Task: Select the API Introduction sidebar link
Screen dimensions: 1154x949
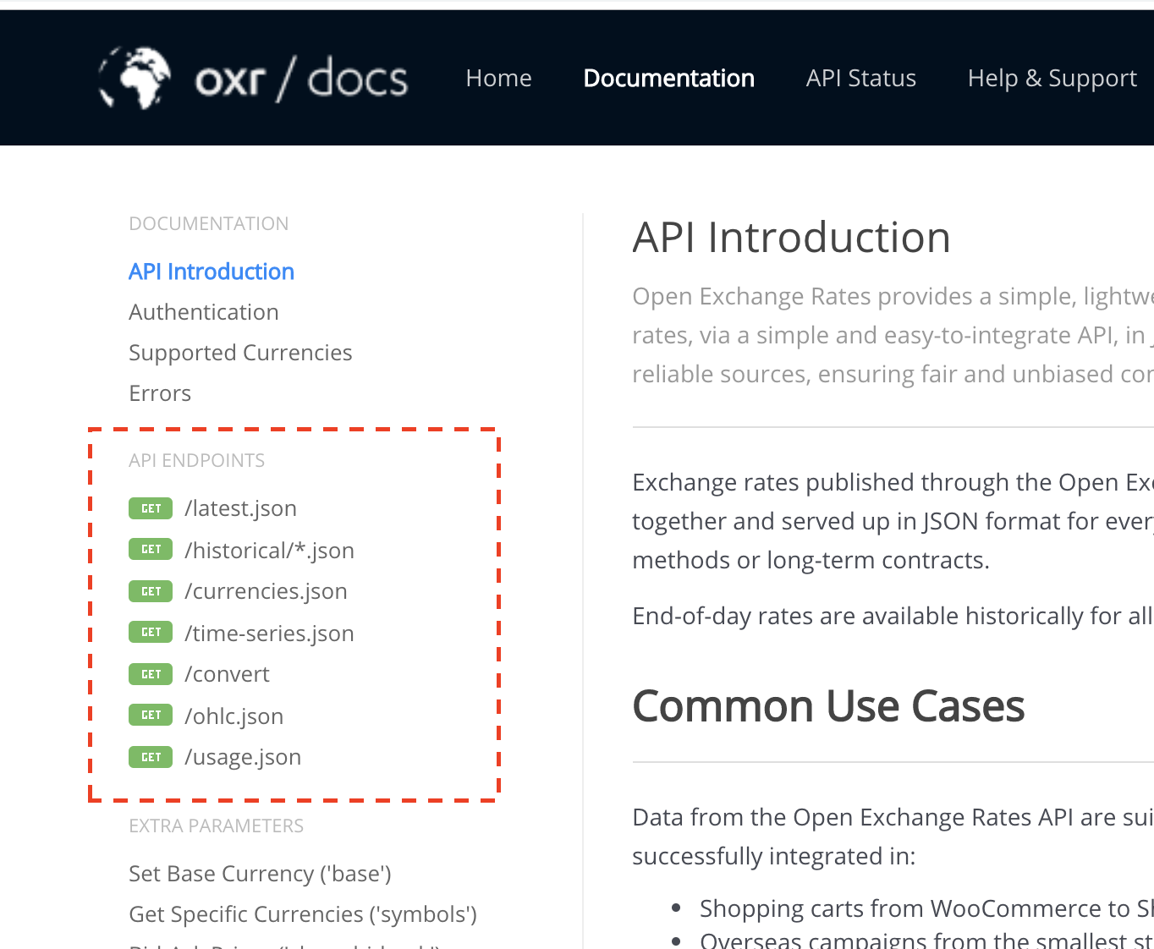Action: (212, 272)
